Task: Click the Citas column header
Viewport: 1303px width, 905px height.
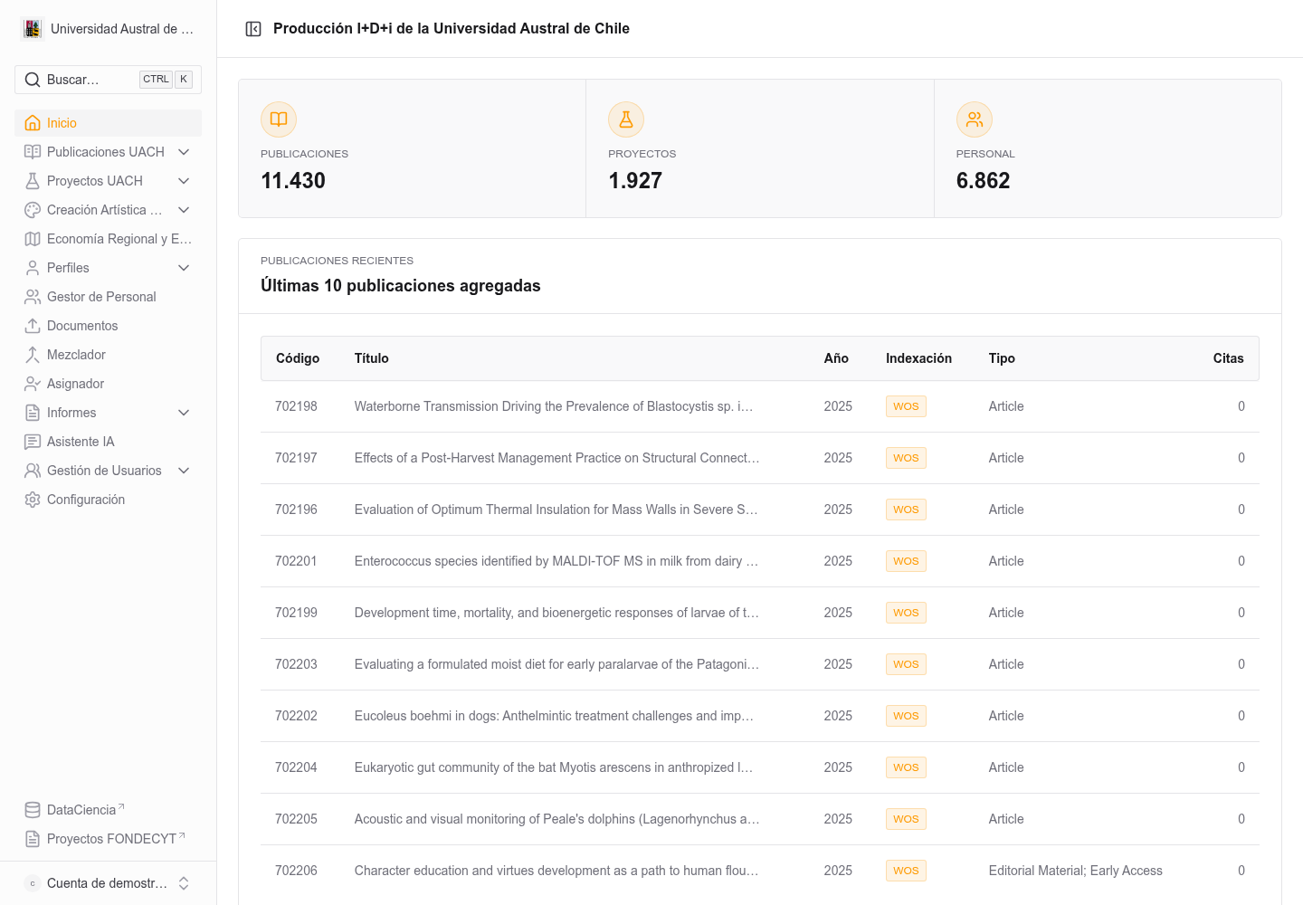Action: pyautogui.click(x=1228, y=358)
